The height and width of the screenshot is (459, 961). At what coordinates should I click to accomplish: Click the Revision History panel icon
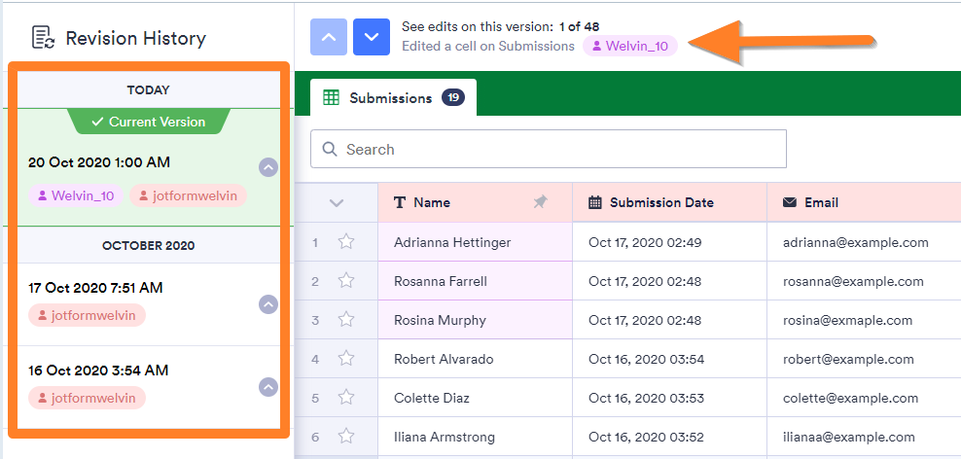click(x=43, y=38)
